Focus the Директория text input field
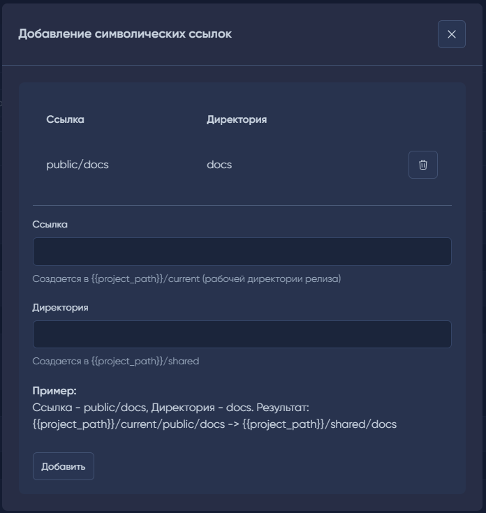Image resolution: width=486 pixels, height=513 pixels. [242, 334]
